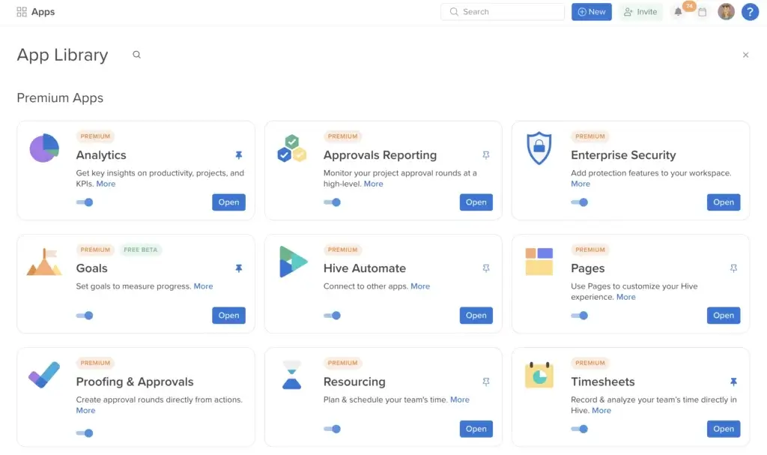The width and height of the screenshot is (767, 455).
Task: Open the user profile avatar
Action: point(726,12)
